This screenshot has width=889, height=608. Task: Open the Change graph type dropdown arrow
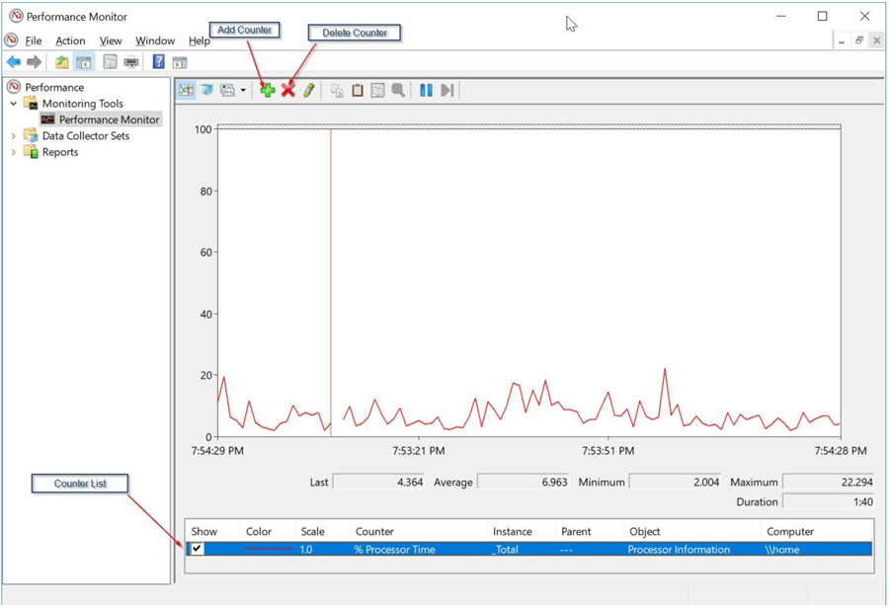tap(243, 91)
